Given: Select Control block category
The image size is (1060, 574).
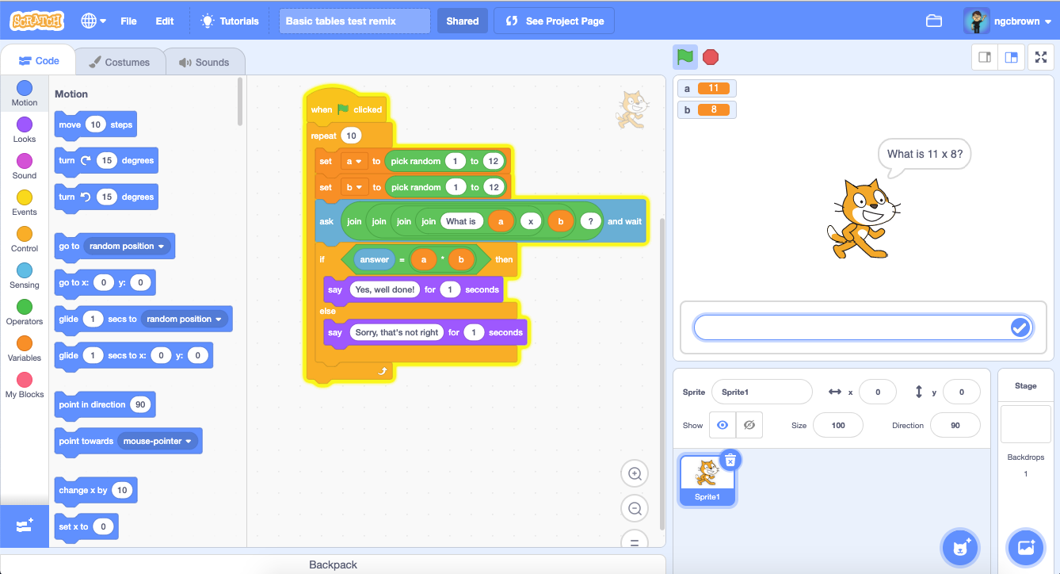Looking at the screenshot, I should (25, 239).
